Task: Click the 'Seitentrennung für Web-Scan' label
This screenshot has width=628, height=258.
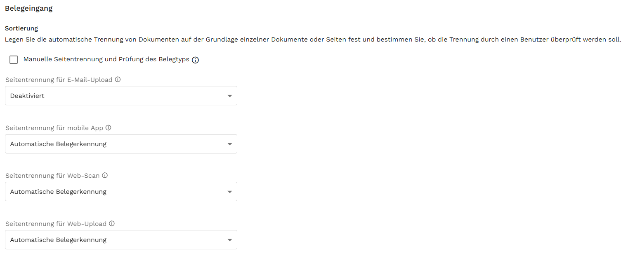Action: (x=52, y=176)
